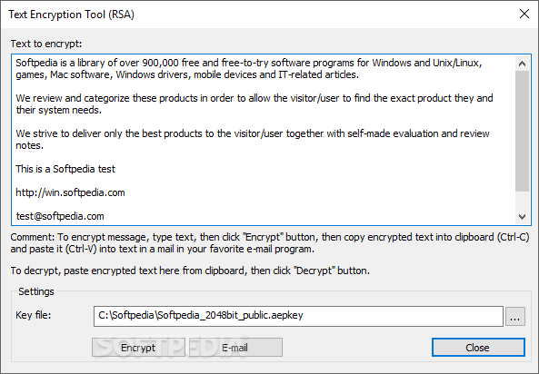This screenshot has height=374, width=539.
Task: Click the "Softpedia is a library" paragraph
Action: [249, 69]
